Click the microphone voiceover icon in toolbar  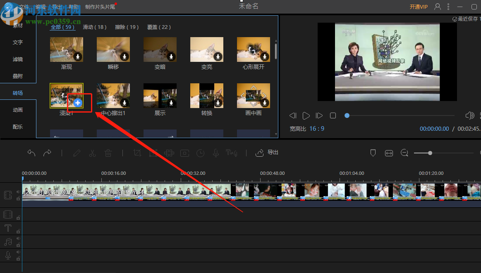pyautogui.click(x=216, y=153)
